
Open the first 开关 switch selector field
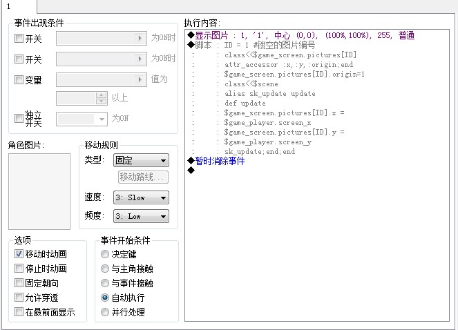(102, 38)
